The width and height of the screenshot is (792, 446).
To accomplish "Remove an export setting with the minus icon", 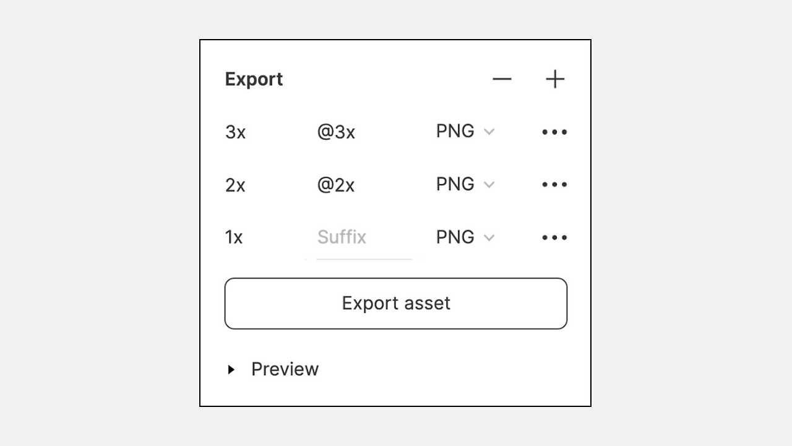I will tap(502, 79).
